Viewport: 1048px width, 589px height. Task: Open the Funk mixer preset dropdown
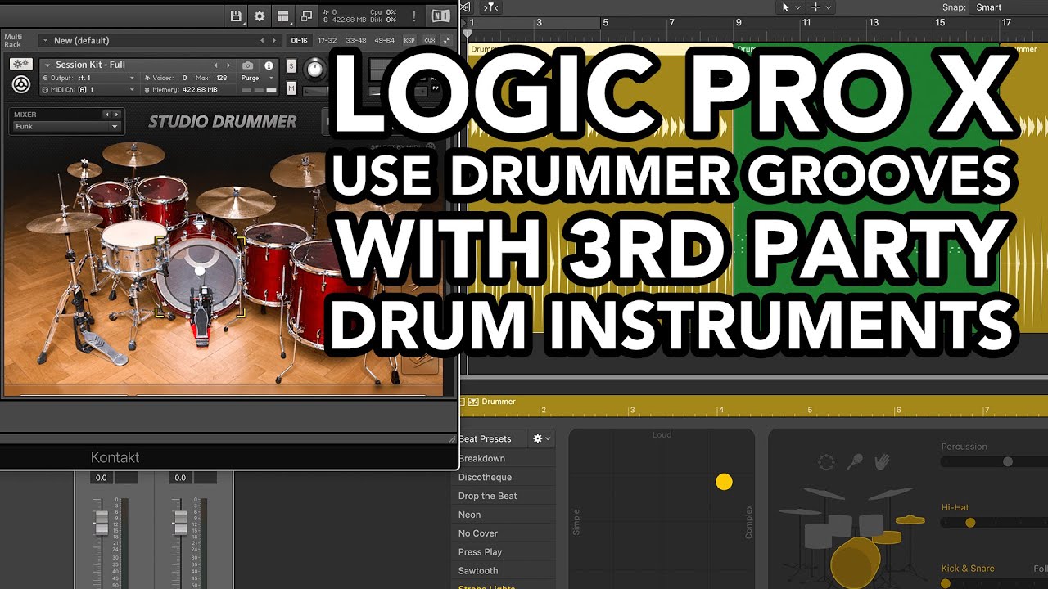pyautogui.click(x=67, y=127)
